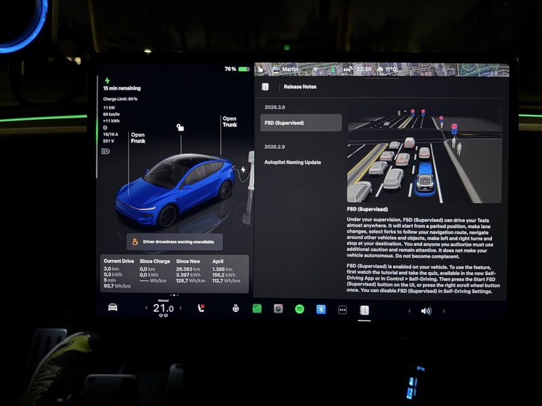Open the Bluetooth app
The image size is (542, 406).
[x=320, y=309]
